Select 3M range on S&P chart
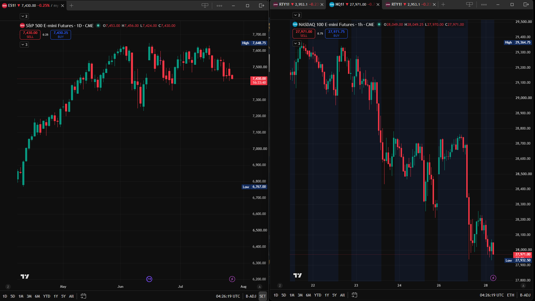This screenshot has width=535, height=301. click(29, 296)
